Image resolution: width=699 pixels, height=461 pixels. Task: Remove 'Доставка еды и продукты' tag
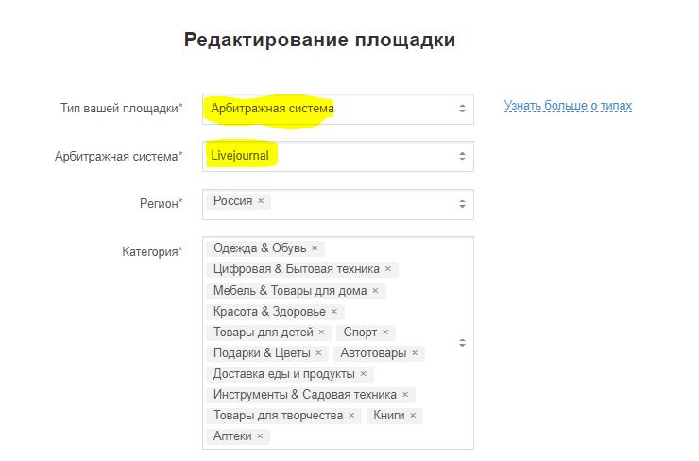pos(364,373)
